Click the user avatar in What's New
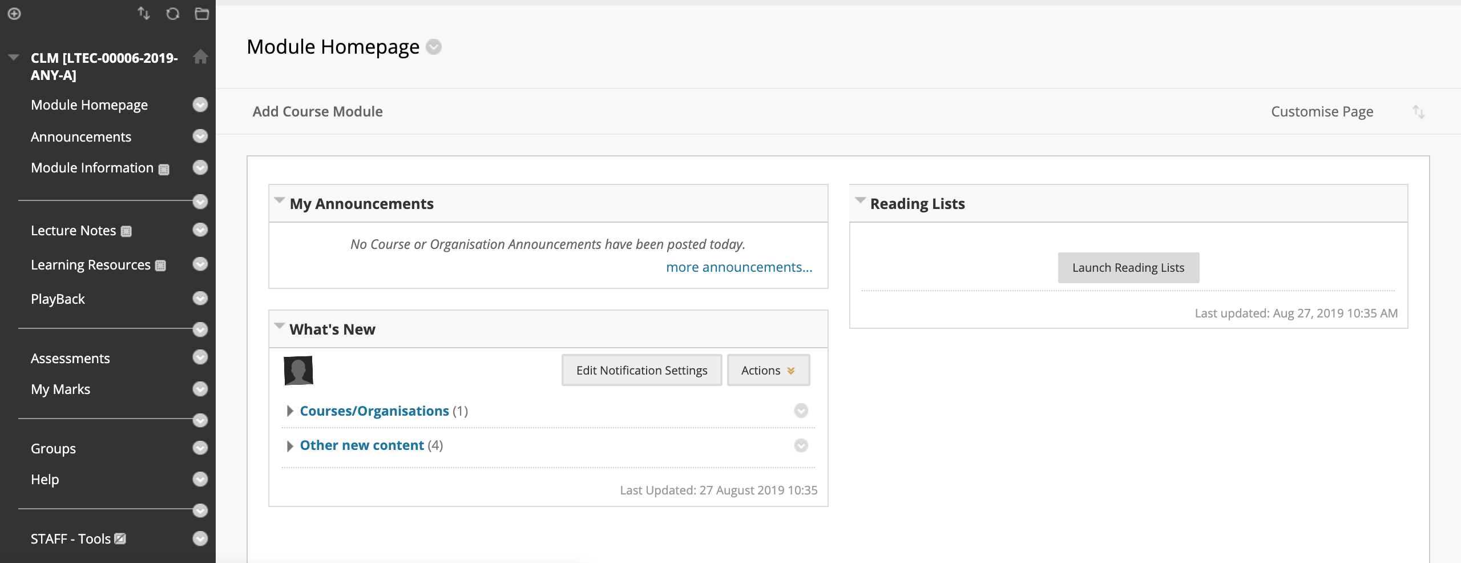The height and width of the screenshot is (563, 1461). click(298, 371)
